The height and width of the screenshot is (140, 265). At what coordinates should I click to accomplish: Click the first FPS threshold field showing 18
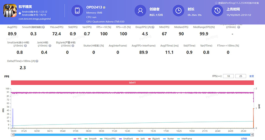(228, 76)
